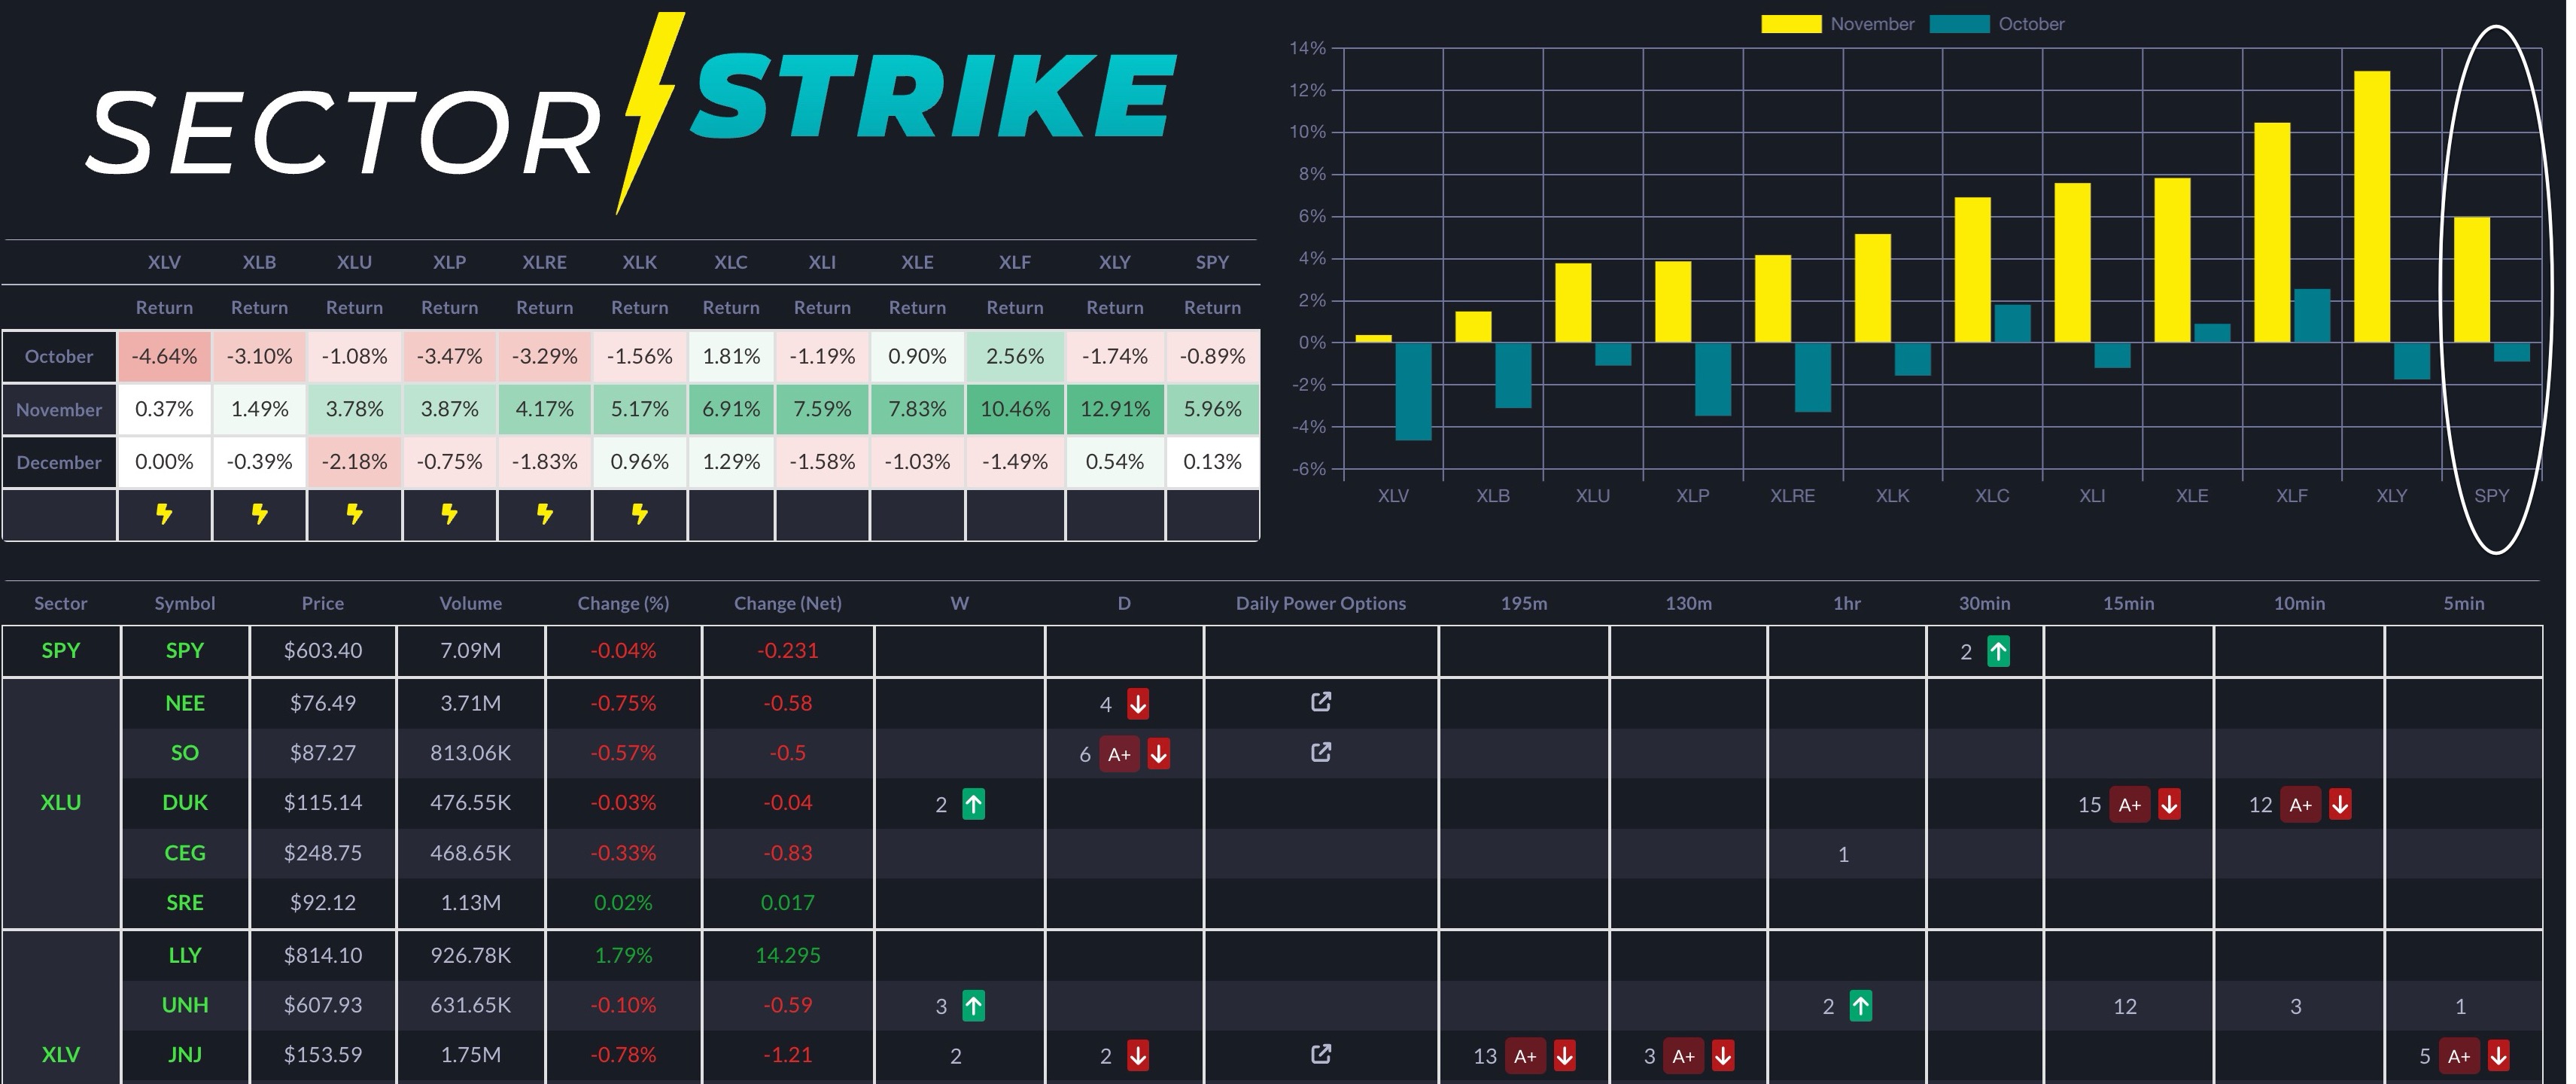2576x1084 pixels.
Task: Click Daily Power Options column header
Action: (1321, 603)
